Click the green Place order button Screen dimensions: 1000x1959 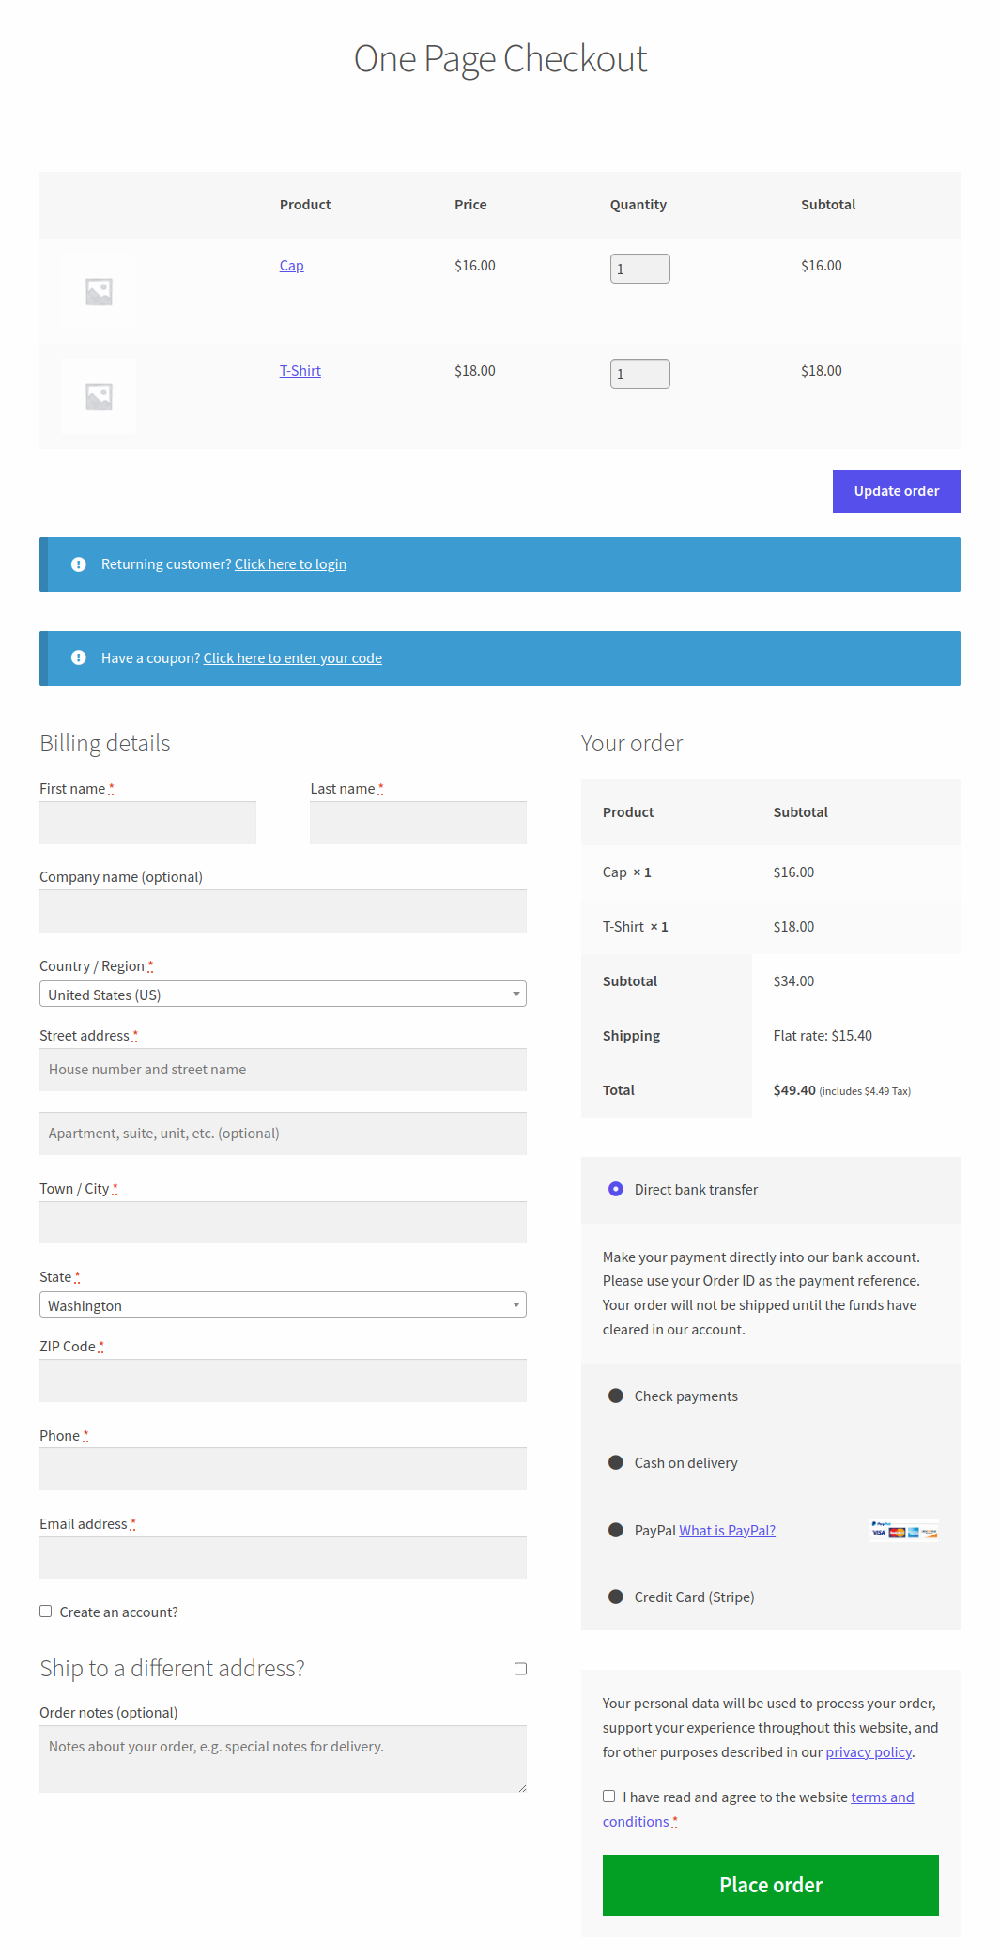click(770, 1885)
